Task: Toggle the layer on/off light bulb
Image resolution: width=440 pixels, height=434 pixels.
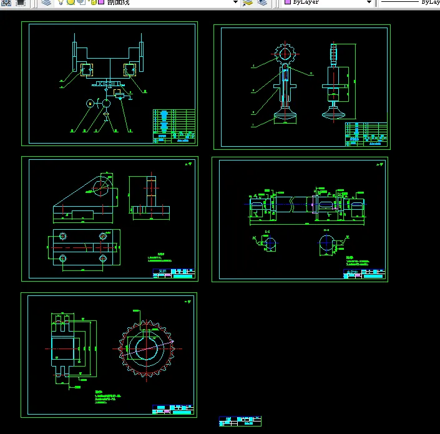Action: pyautogui.click(x=61, y=2)
